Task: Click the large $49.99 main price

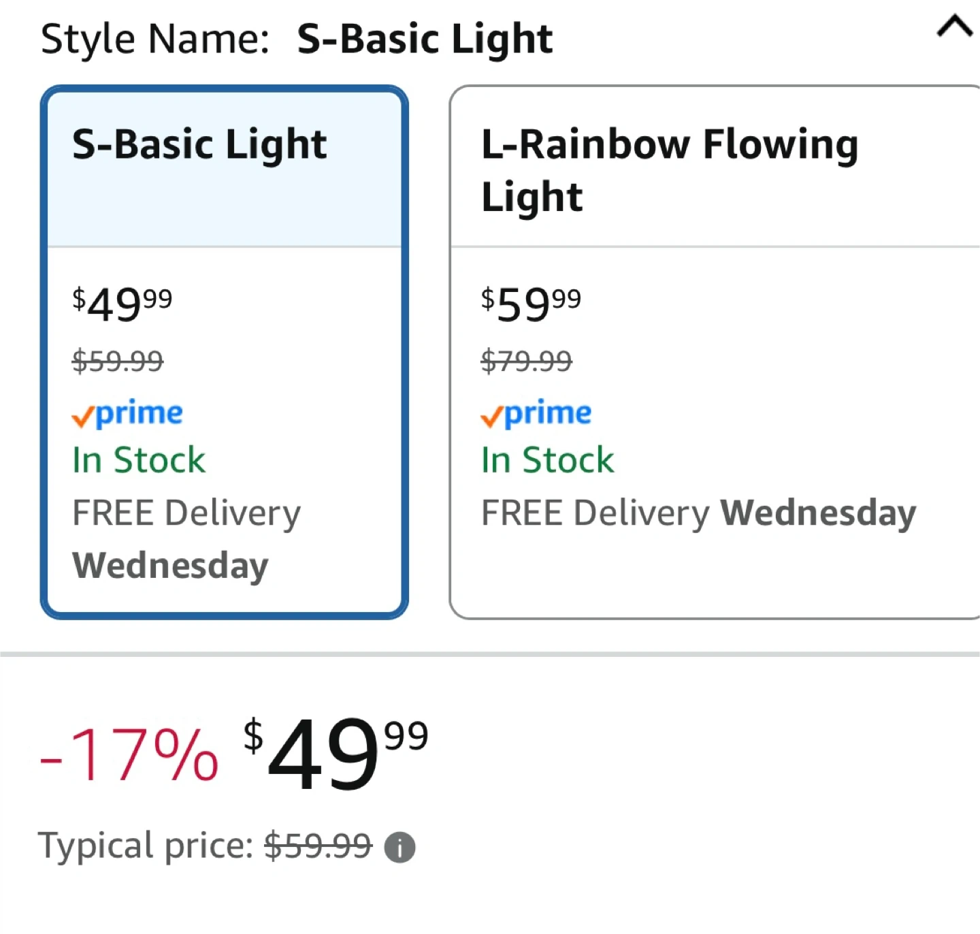Action: coord(336,754)
